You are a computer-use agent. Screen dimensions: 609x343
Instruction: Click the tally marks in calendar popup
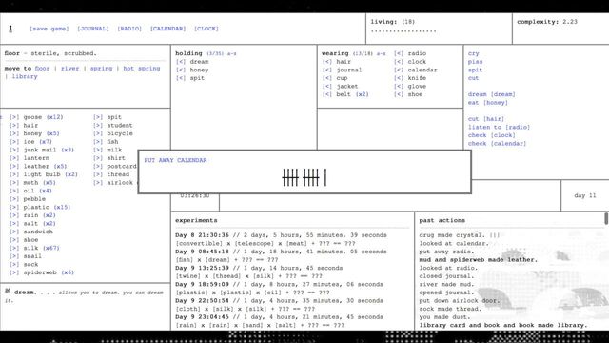tap(304, 177)
